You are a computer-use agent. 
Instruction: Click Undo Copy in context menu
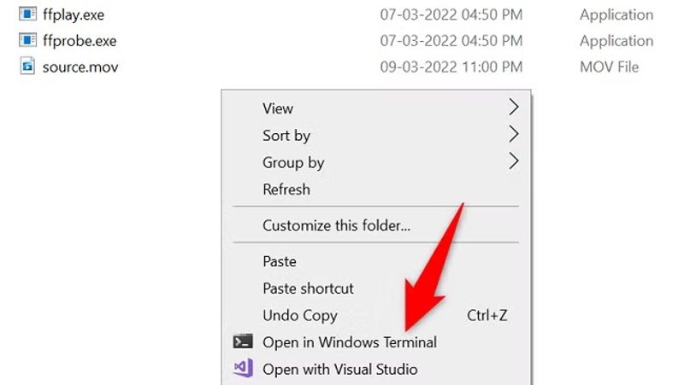coord(300,315)
